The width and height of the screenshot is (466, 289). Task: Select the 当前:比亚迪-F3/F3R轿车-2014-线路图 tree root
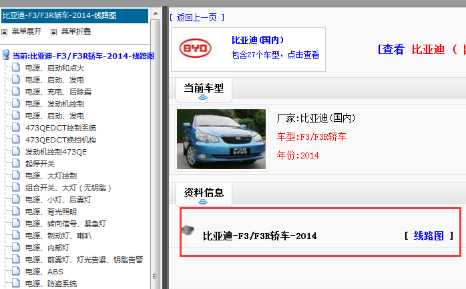83,56
